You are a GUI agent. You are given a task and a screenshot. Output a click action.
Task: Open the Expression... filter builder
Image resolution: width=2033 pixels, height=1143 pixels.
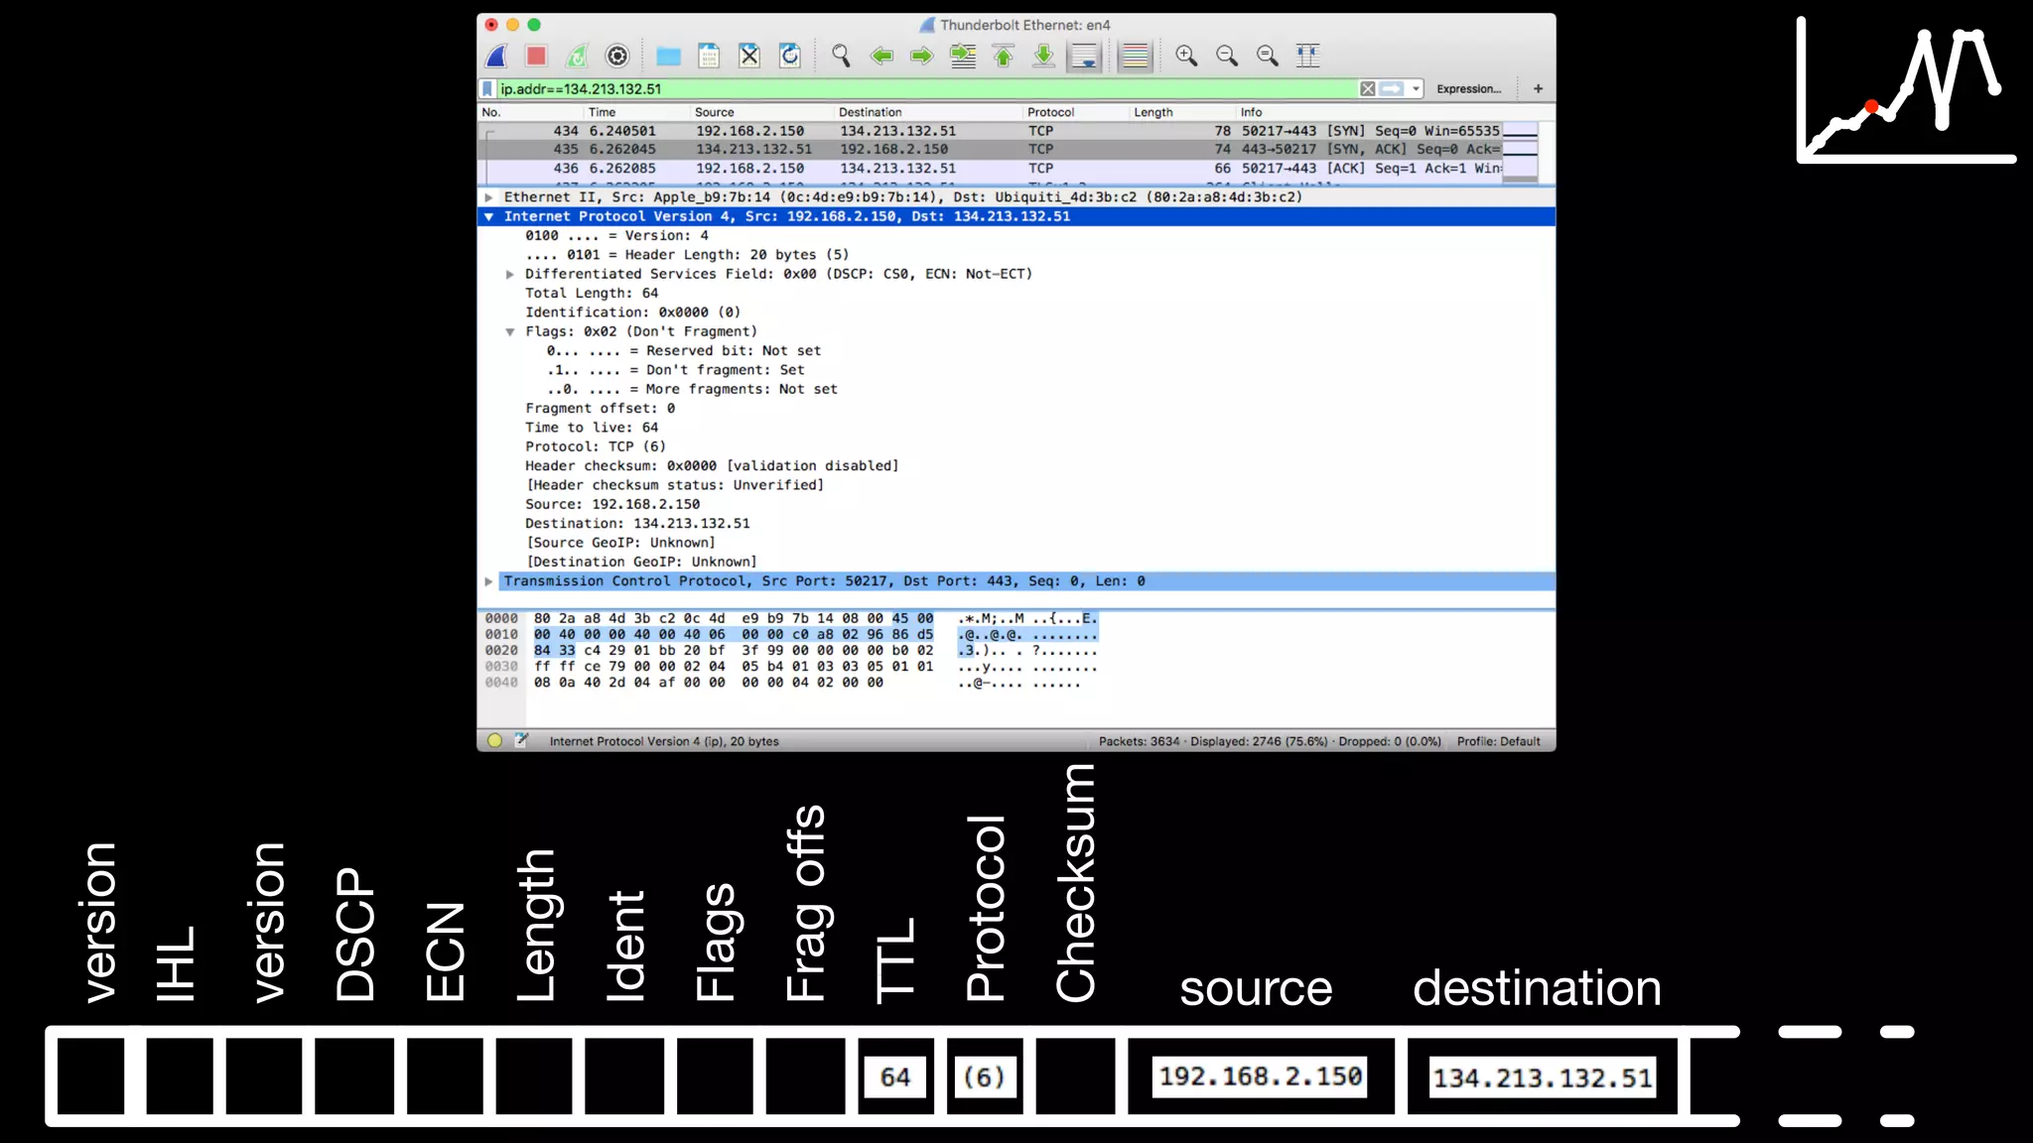click(1468, 88)
